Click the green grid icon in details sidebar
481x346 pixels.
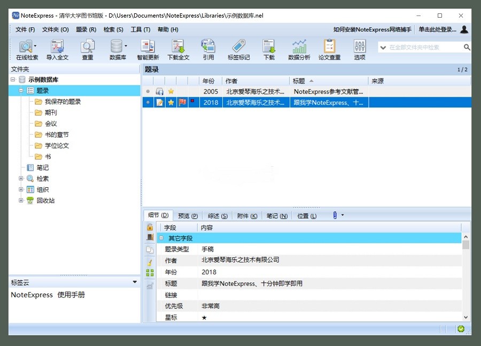150,272
